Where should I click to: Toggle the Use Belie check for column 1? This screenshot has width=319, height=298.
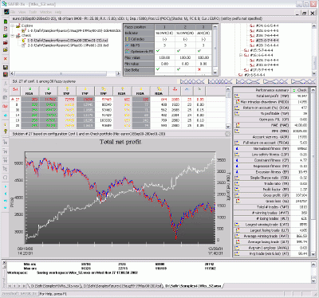click(x=158, y=69)
